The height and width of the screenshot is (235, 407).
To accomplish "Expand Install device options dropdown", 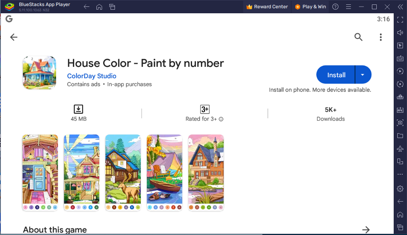I will tap(363, 75).
